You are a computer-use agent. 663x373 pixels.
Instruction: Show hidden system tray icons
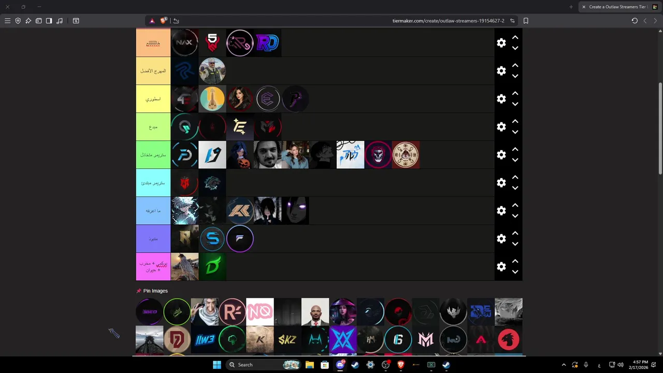point(564,365)
